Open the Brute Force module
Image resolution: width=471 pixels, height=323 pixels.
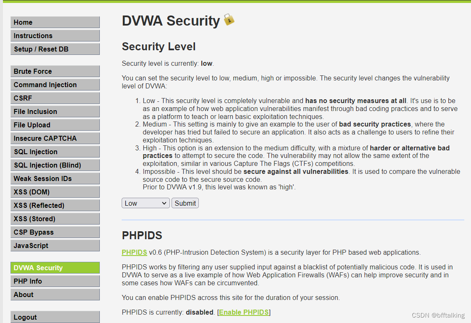point(55,71)
